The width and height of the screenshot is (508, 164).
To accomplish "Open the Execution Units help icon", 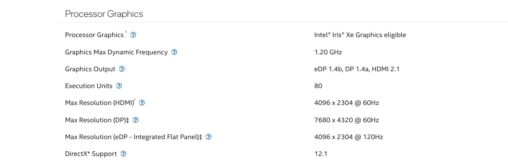I will click(119, 86).
